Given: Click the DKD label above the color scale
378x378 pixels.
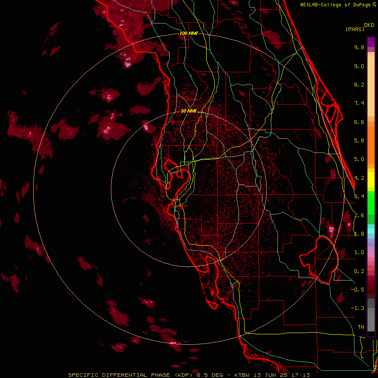Looking at the screenshot, I should coord(369,25).
